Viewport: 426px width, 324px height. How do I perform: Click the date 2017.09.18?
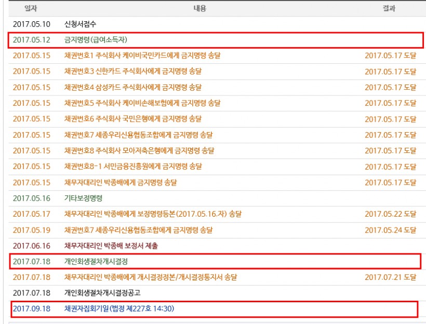pos(32,308)
